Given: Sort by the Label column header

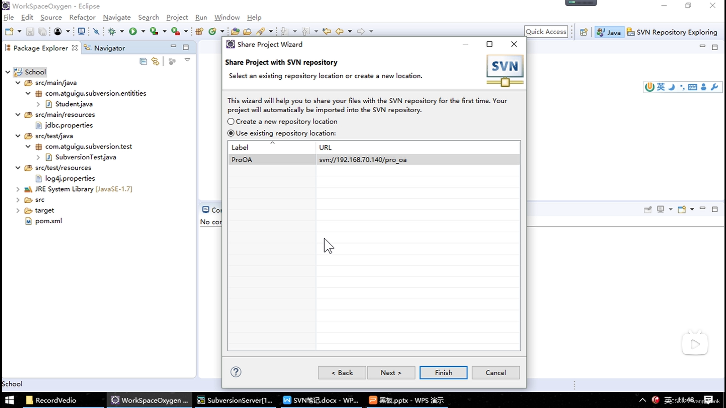Looking at the screenshot, I should click(271, 147).
